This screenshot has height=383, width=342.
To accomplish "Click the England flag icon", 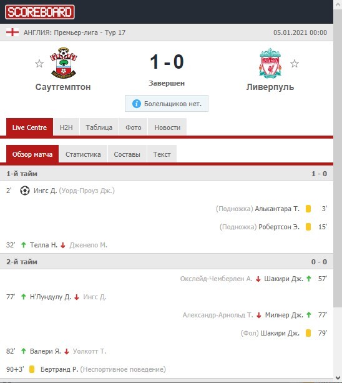I will (12, 32).
